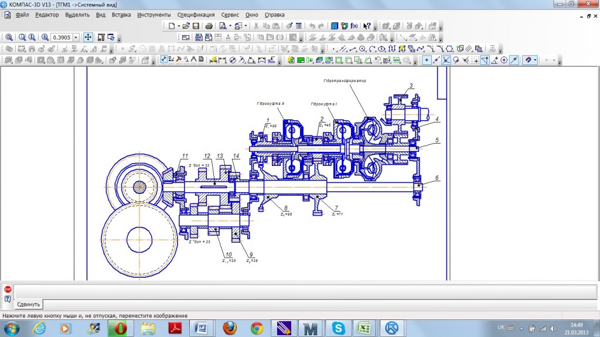
Task: Select the Line segment tool
Action: pyautogui.click(x=353, y=49)
